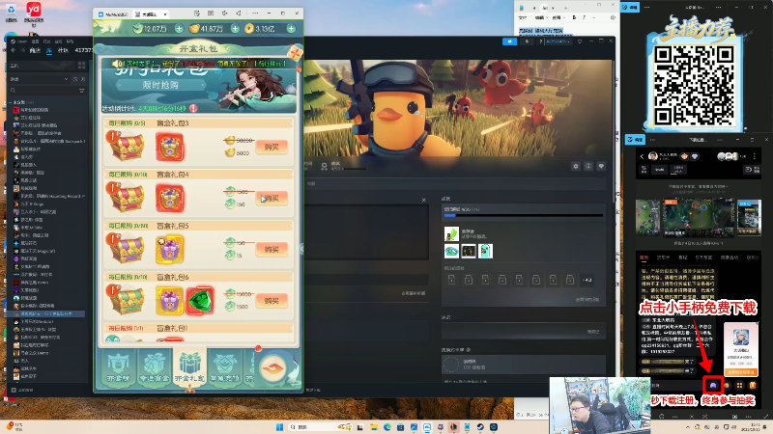Click the achievement progress bar in Steam
This screenshot has height=434, width=773.
[x=523, y=215]
